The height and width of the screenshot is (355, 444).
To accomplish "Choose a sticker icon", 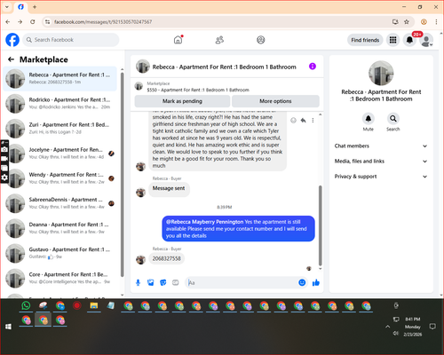I will click(x=163, y=283).
